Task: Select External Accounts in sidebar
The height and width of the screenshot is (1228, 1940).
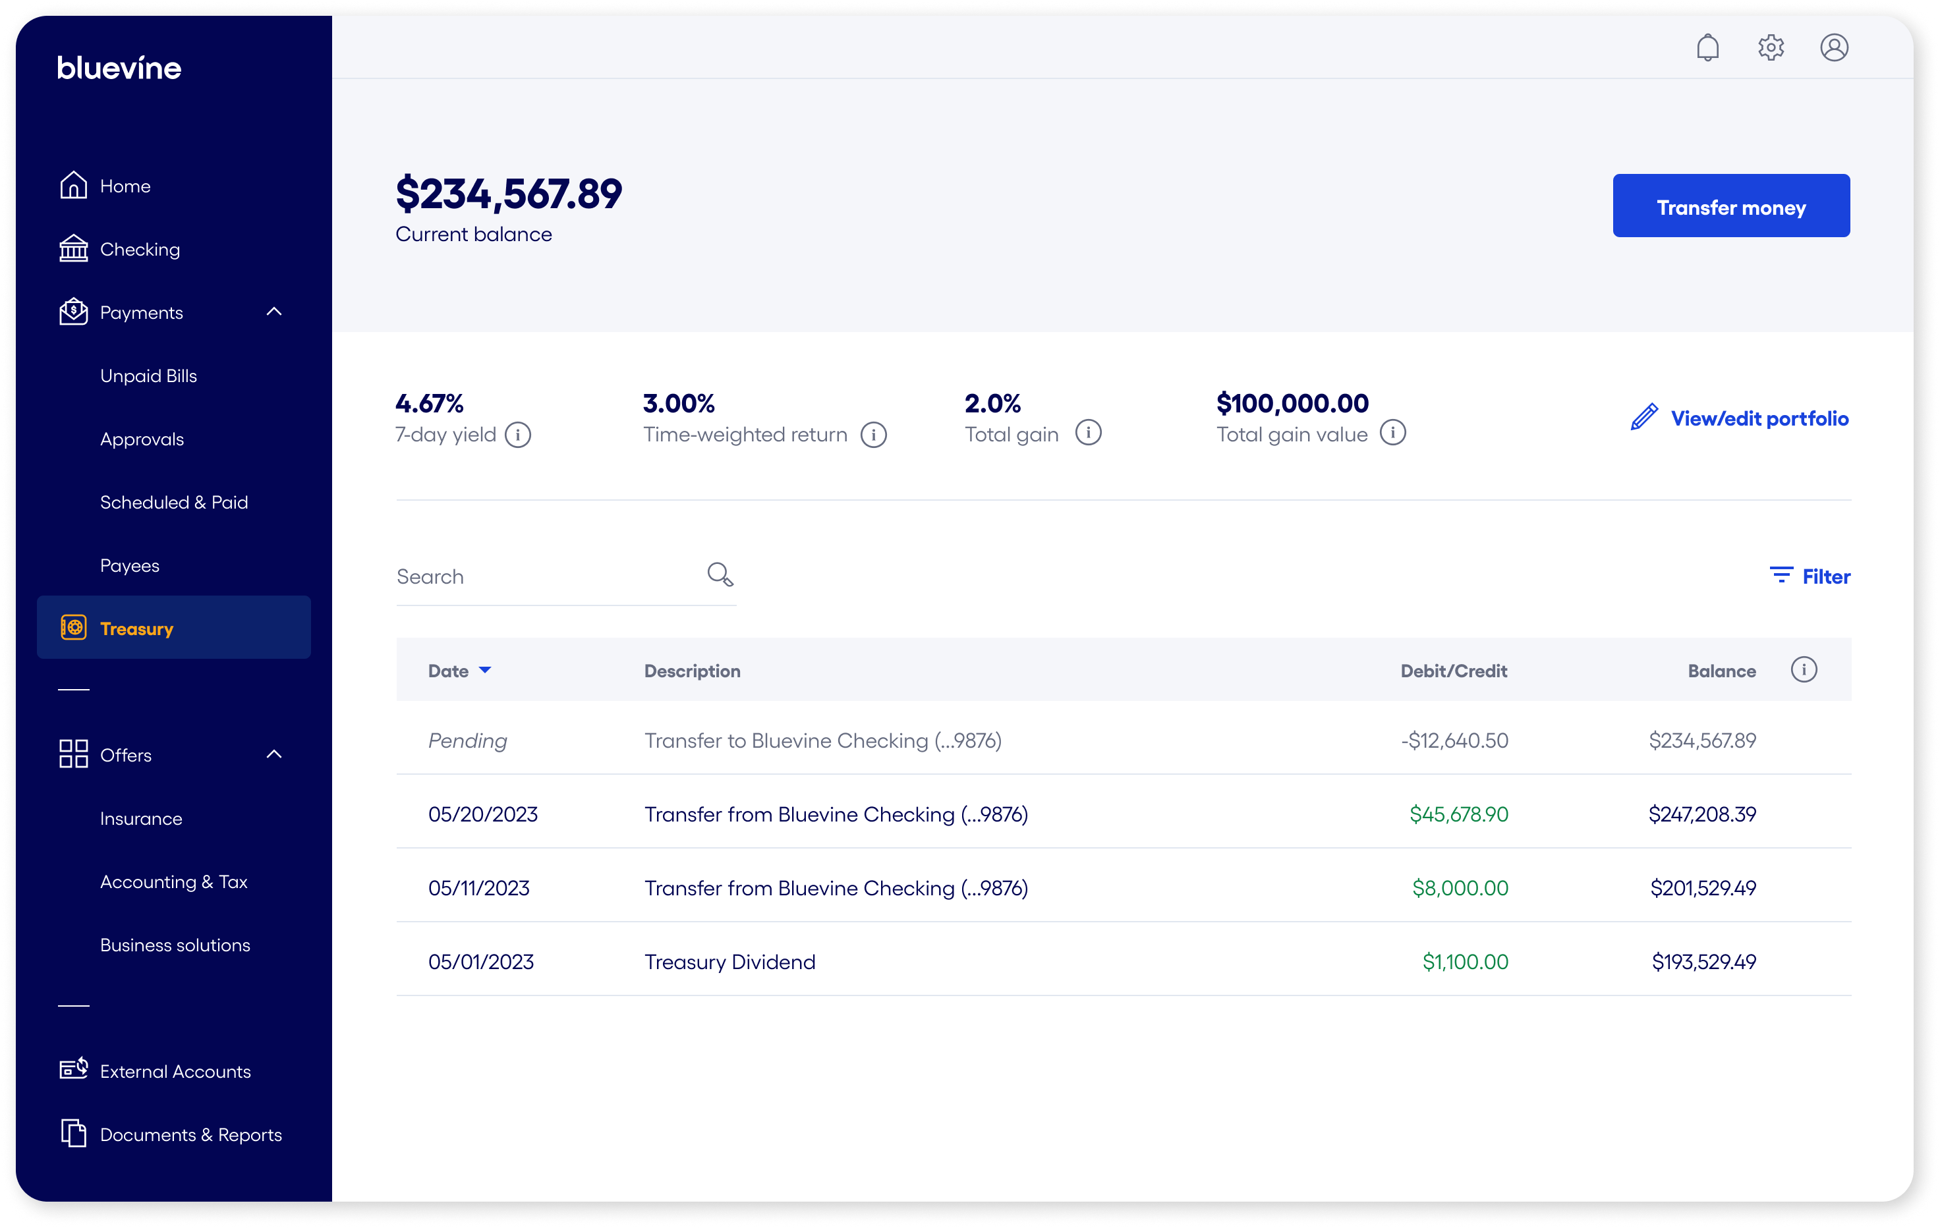Action: (x=175, y=1071)
